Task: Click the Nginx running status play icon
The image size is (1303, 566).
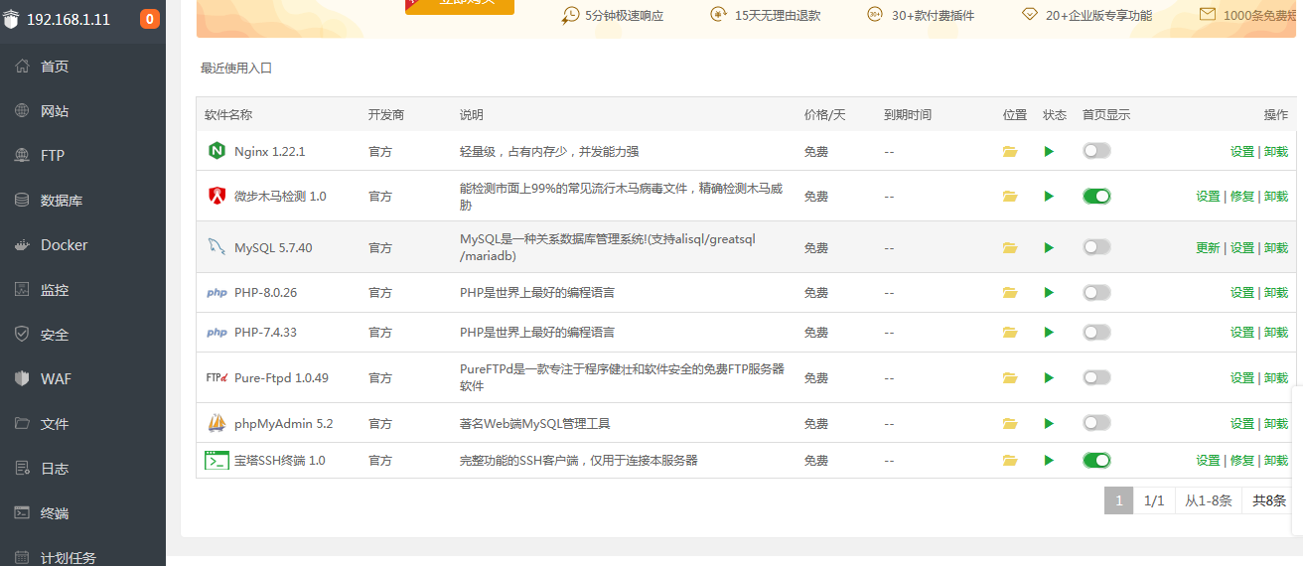Action: 1049,152
